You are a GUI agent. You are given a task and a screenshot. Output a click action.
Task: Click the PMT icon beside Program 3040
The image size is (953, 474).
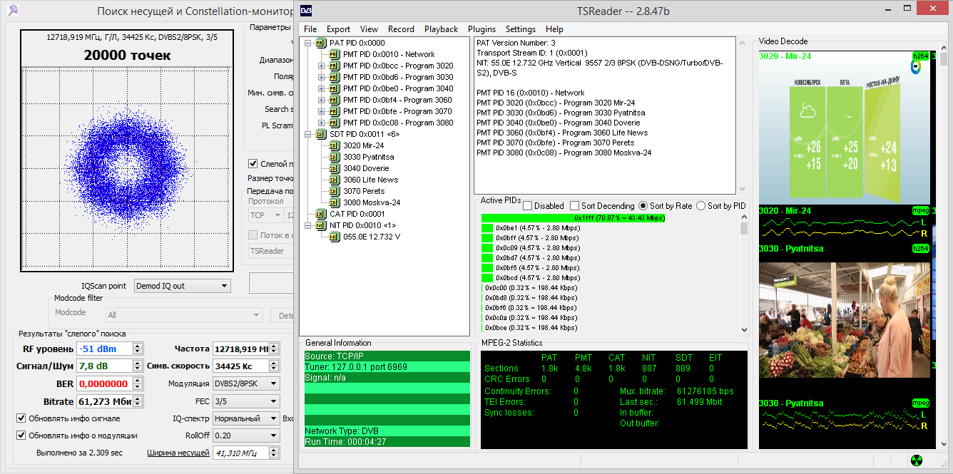[x=333, y=88]
